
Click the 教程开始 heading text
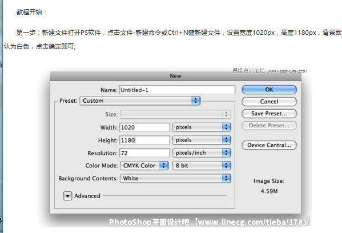pos(31,12)
